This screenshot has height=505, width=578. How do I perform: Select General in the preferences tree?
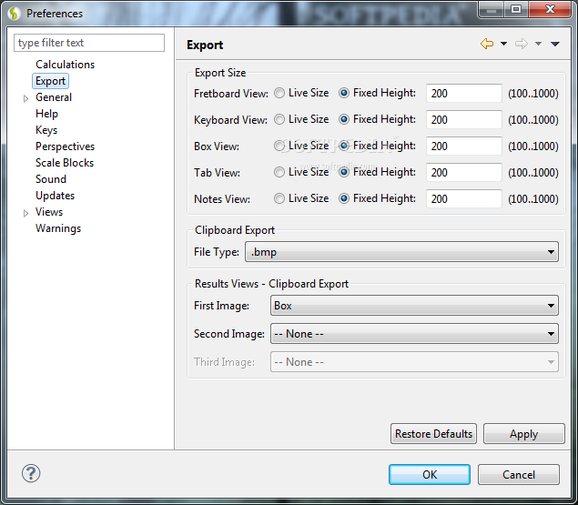[54, 97]
